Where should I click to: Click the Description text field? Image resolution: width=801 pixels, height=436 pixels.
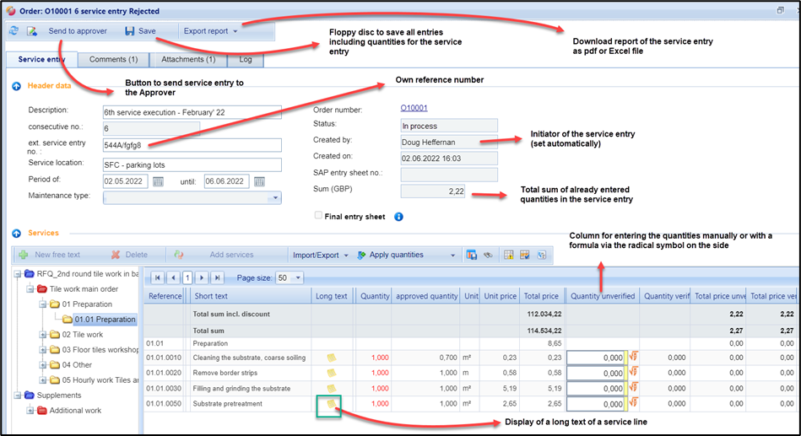(x=192, y=111)
